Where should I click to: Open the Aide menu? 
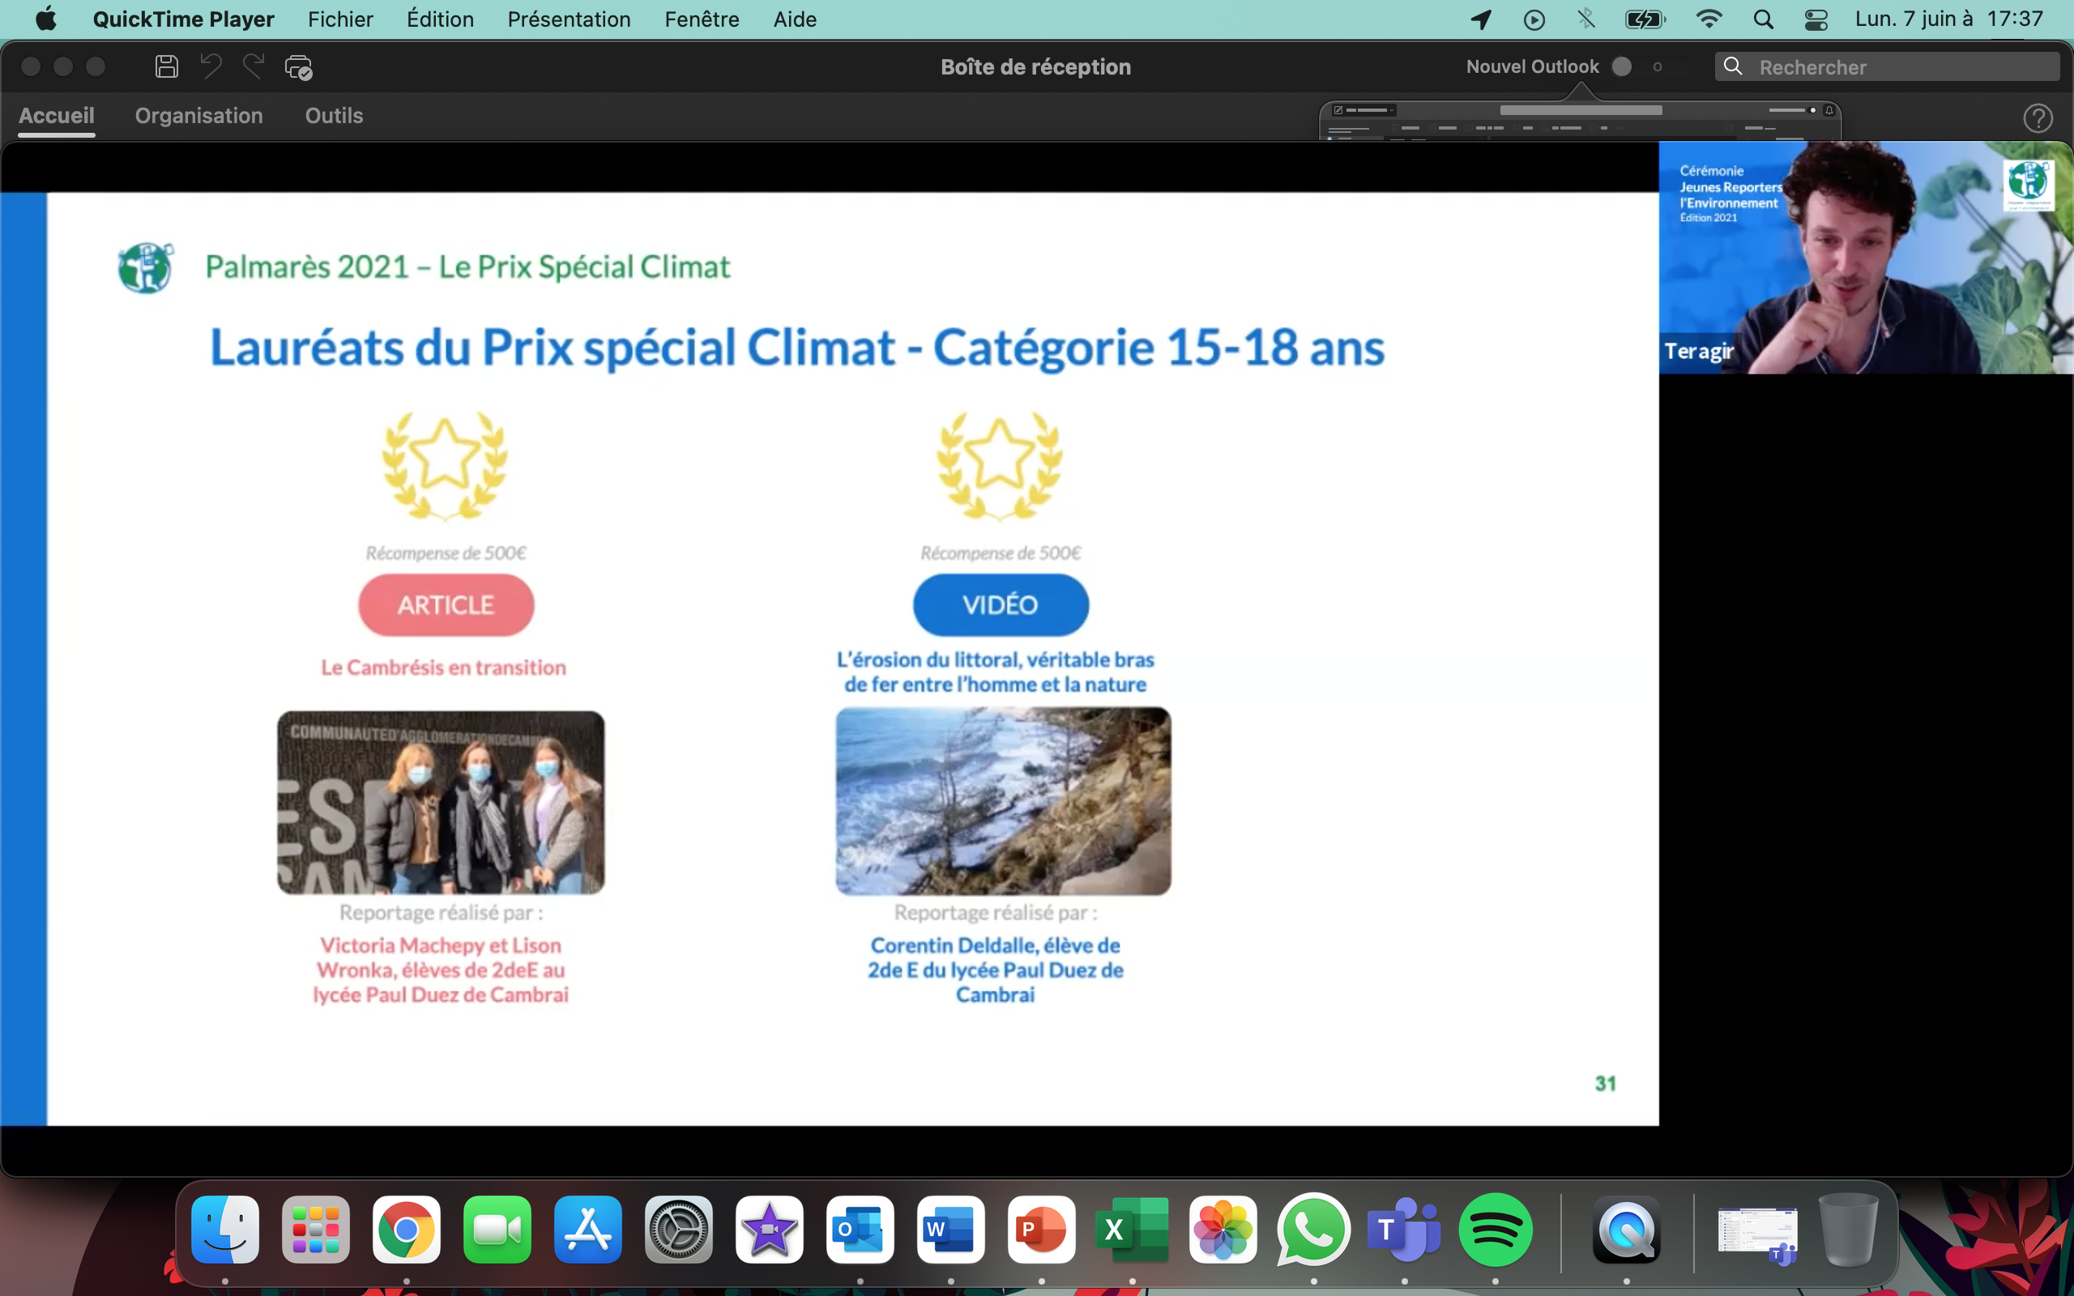point(795,19)
